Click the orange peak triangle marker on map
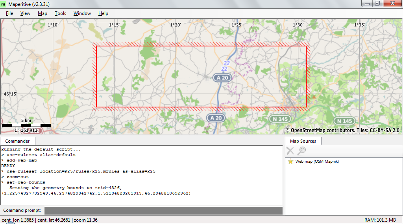403x224 pixels. pos(314,97)
